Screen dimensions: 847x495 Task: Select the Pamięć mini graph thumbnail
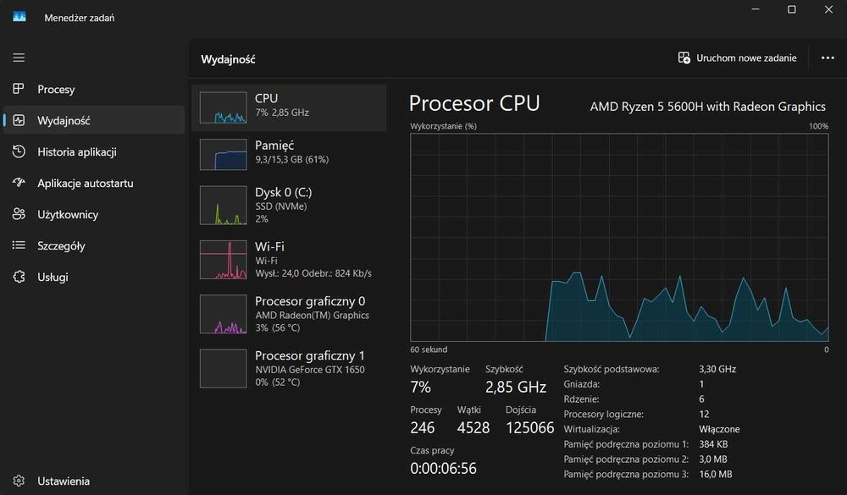223,154
